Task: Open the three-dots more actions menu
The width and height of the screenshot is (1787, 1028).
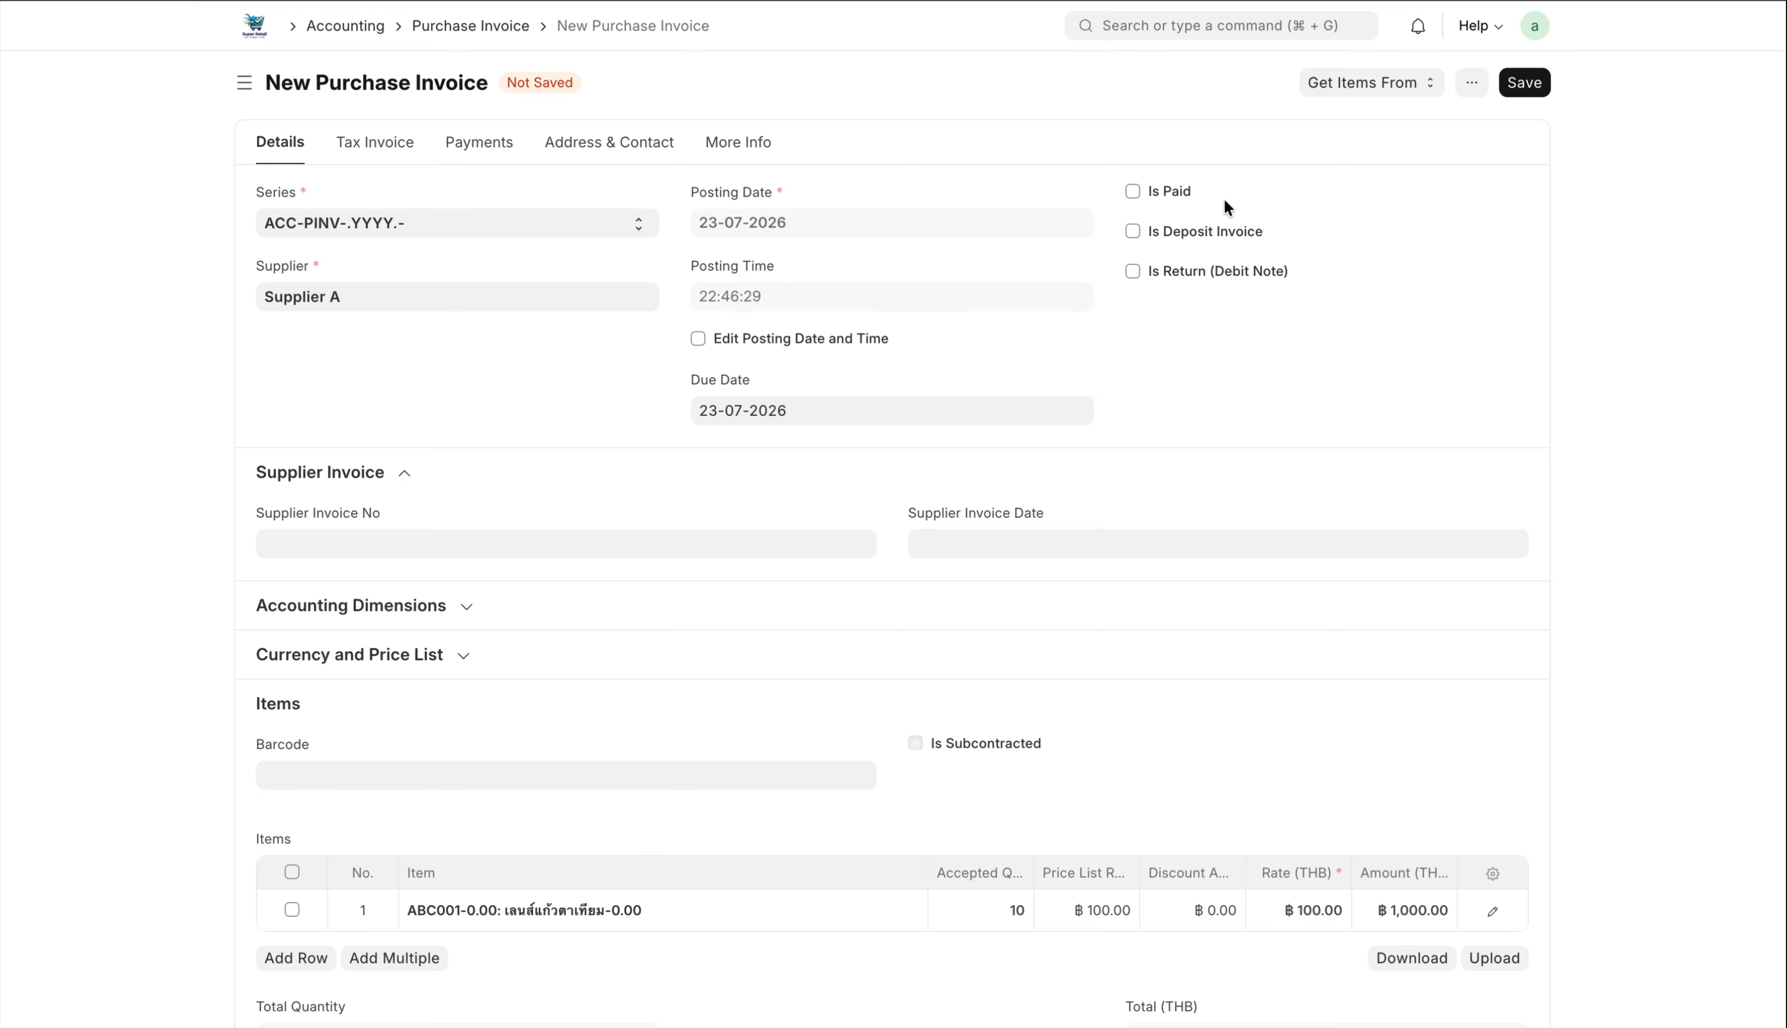Action: pos(1471,83)
